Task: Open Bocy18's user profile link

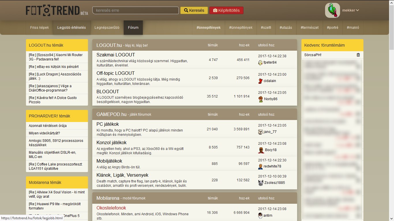Action: coord(271,150)
